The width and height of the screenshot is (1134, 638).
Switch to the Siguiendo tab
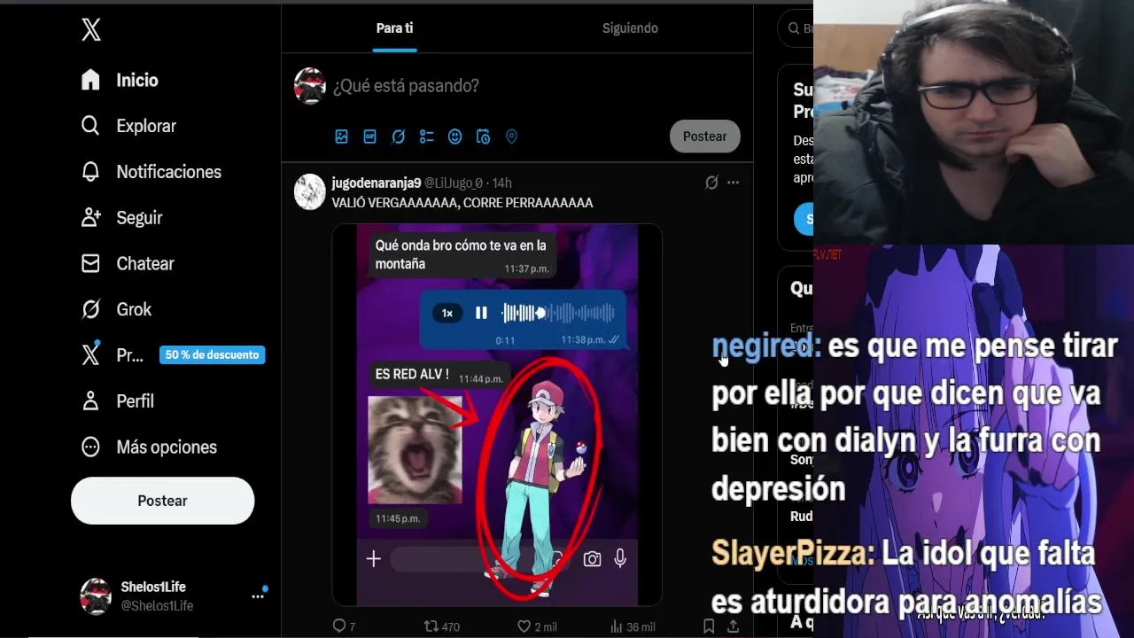630,28
